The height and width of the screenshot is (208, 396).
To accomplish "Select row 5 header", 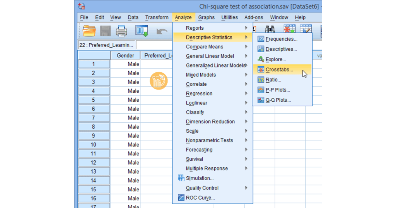I will coord(94,100).
